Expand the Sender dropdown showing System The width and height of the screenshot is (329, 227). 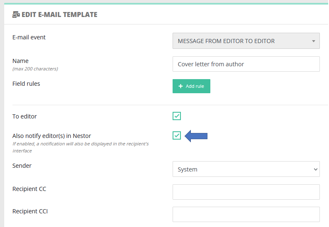pyautogui.click(x=246, y=169)
